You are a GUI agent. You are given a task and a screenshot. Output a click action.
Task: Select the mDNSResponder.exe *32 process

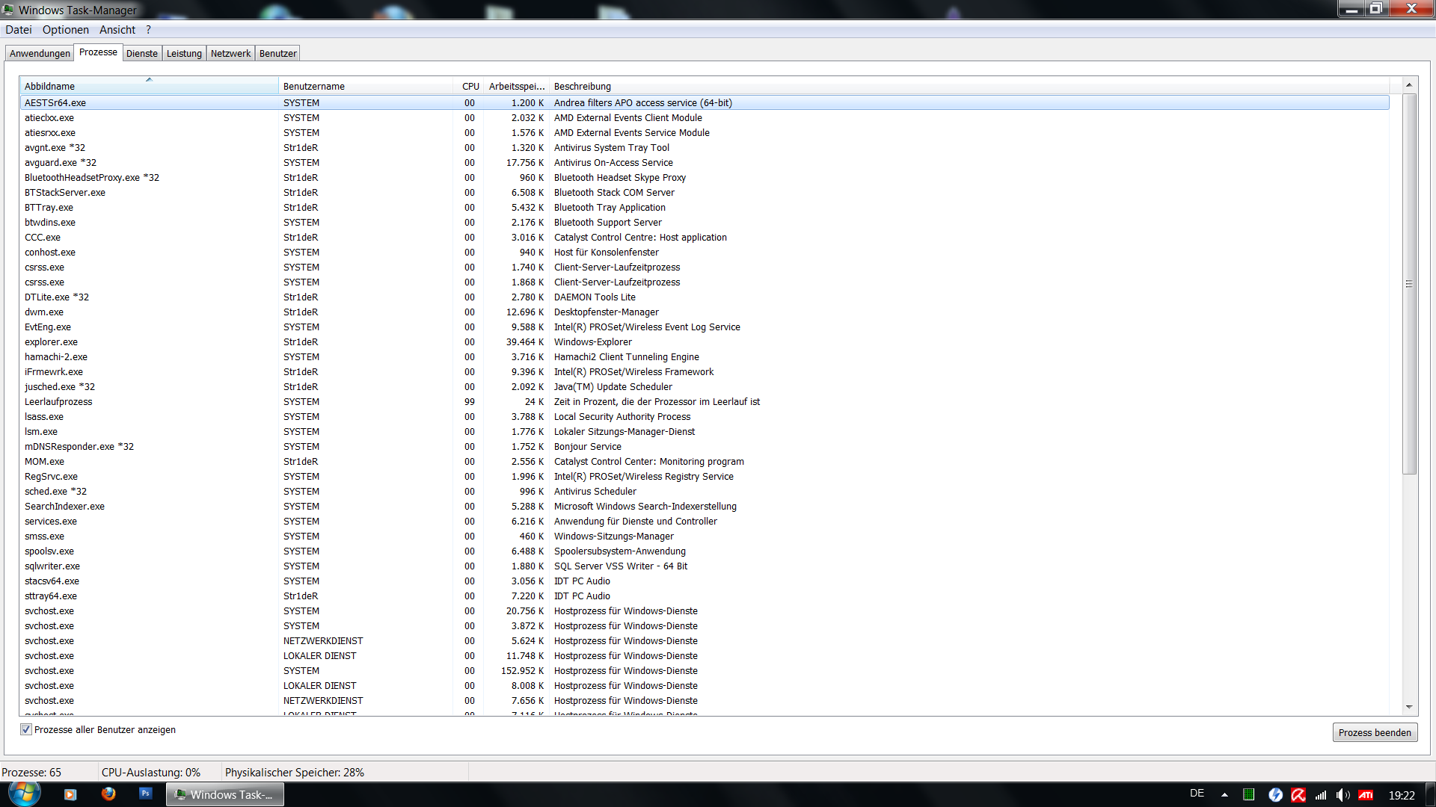click(x=705, y=447)
